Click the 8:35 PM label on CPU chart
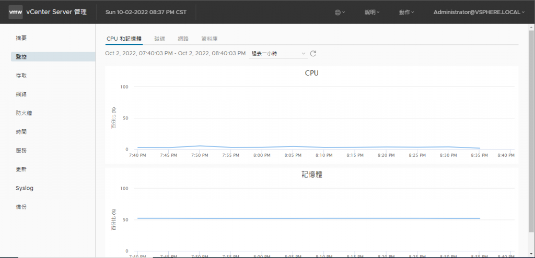Viewport: 535px width, 258px height. point(480,155)
